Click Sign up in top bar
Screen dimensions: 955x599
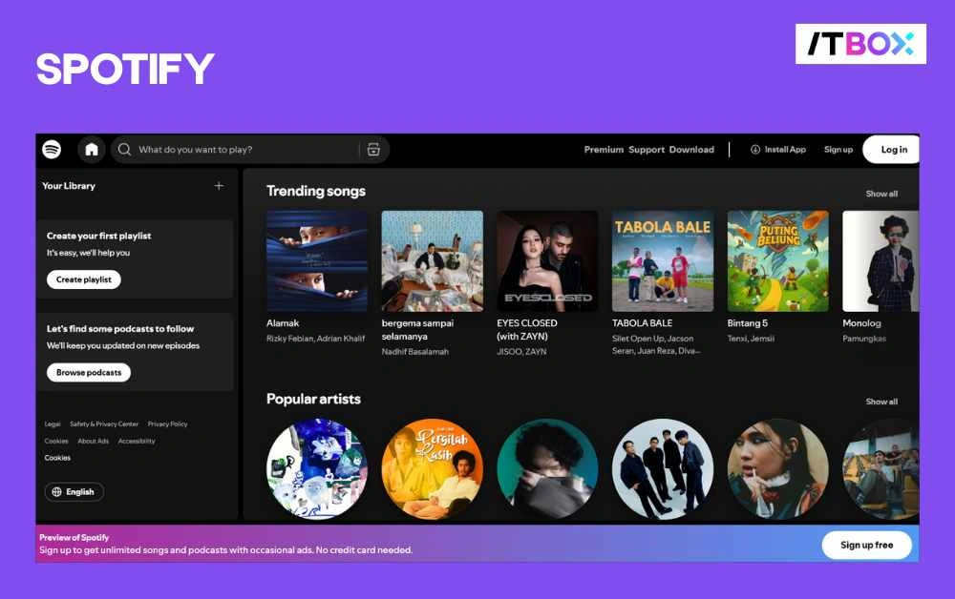click(x=838, y=150)
